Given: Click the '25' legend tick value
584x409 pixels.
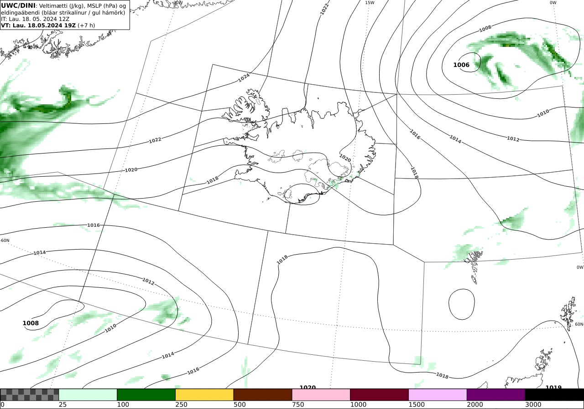Looking at the screenshot, I should tap(63, 404).
